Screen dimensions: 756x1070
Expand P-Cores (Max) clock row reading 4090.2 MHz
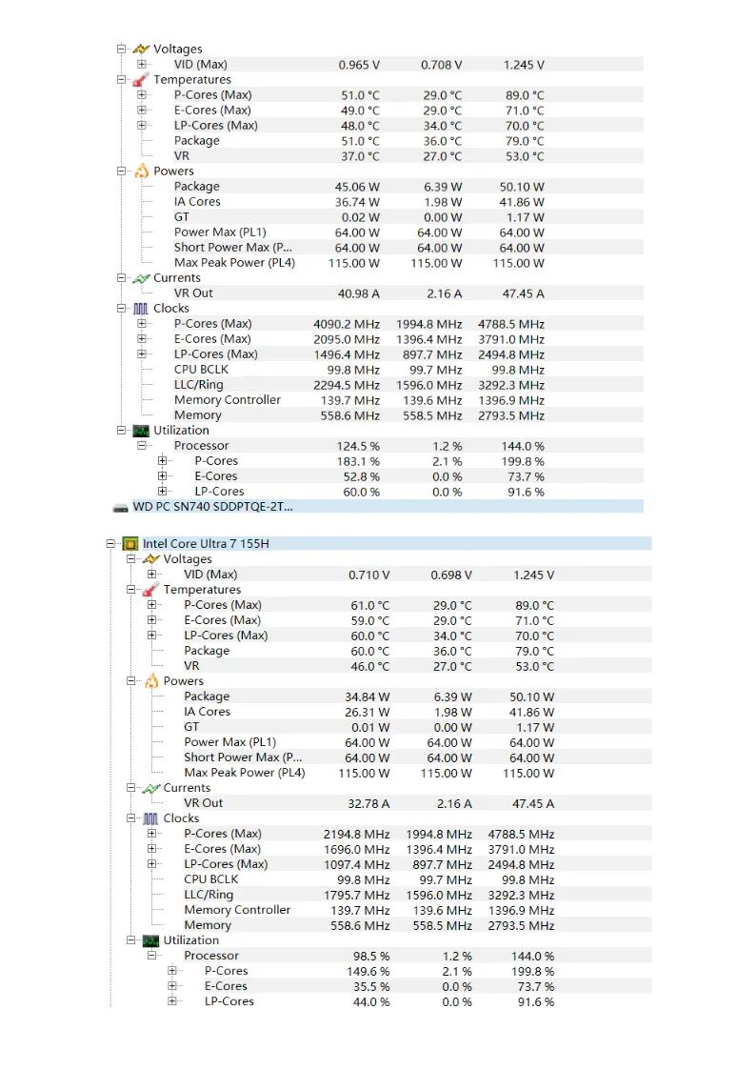(142, 323)
